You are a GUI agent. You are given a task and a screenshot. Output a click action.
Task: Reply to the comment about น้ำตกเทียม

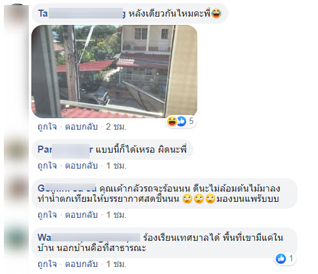81,215
